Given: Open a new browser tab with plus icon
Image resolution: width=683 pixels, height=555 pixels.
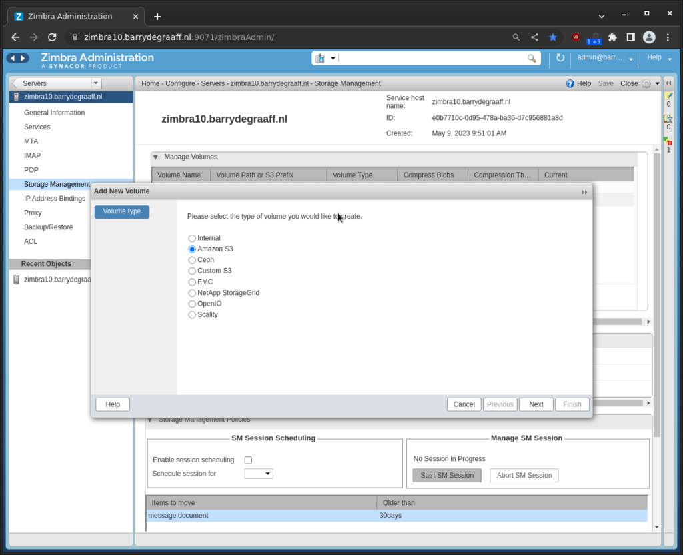Looking at the screenshot, I should point(157,17).
